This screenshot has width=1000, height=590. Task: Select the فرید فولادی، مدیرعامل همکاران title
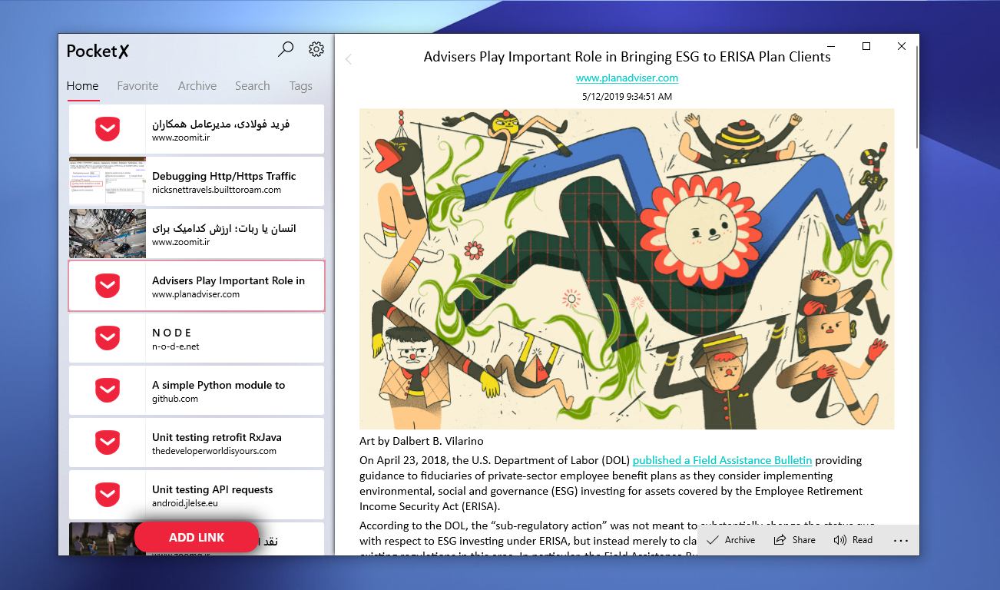pyautogui.click(x=220, y=124)
